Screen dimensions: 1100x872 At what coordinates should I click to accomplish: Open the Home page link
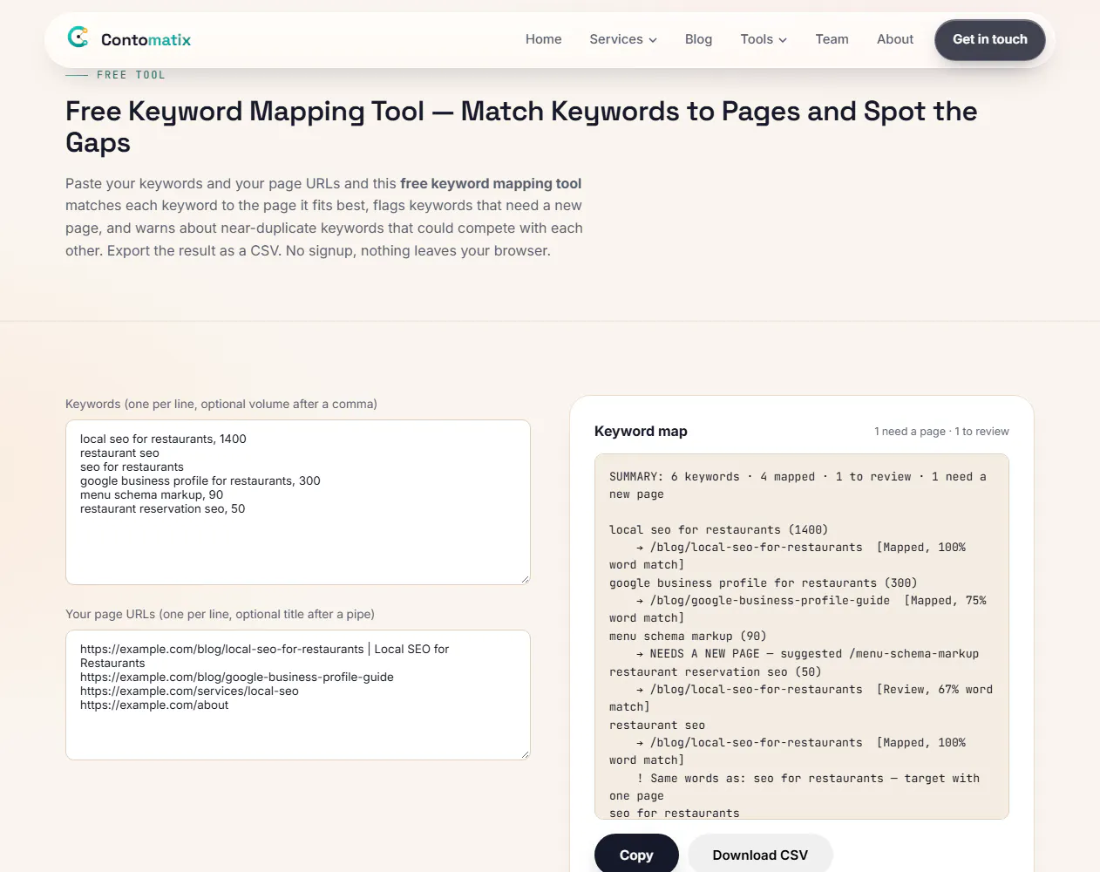(543, 39)
